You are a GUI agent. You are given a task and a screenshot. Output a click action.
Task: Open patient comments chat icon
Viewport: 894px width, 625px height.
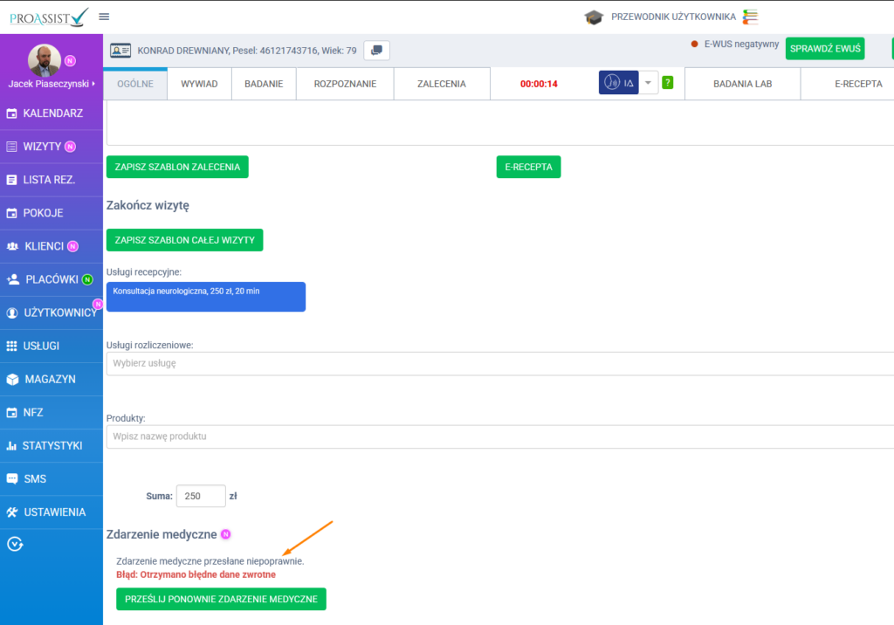point(376,51)
